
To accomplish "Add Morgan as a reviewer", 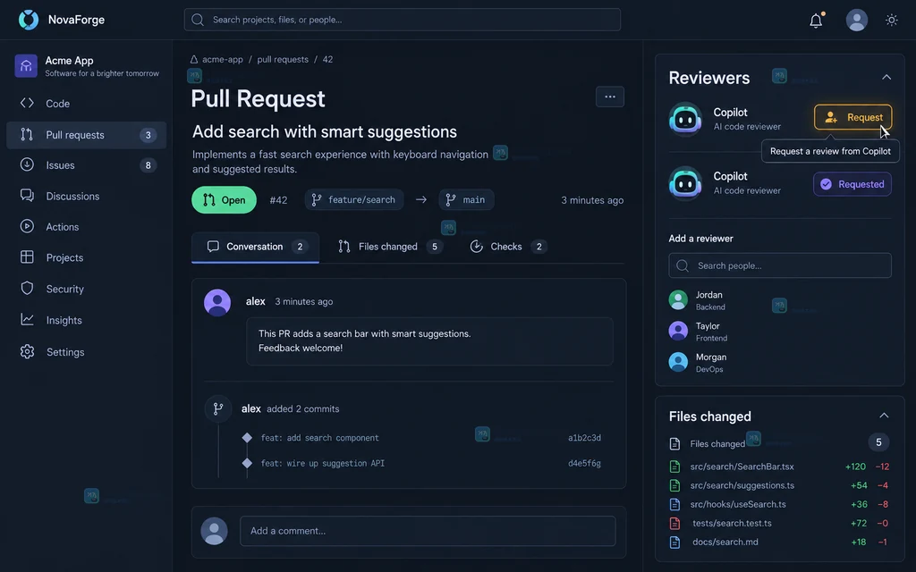I will pos(699,363).
